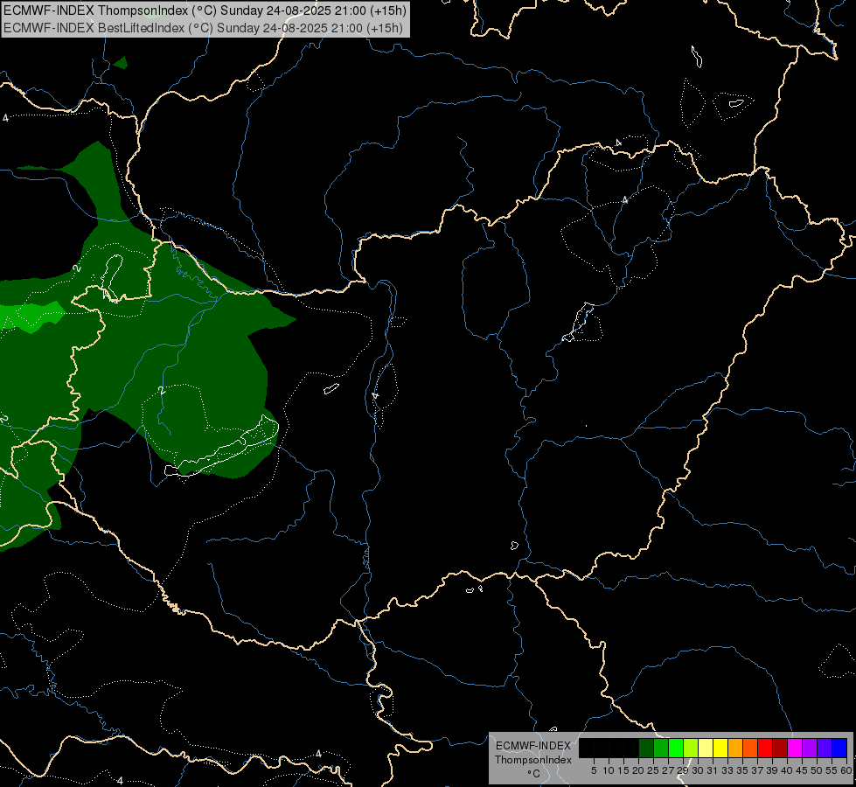Click the legend tick value '33'
The width and height of the screenshot is (856, 787).
pyautogui.click(x=727, y=770)
